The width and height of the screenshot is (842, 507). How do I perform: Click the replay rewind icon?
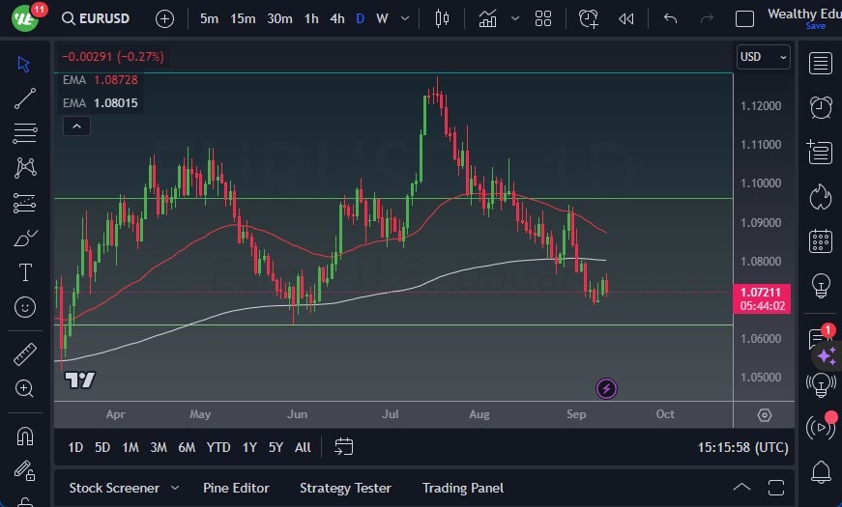[626, 18]
